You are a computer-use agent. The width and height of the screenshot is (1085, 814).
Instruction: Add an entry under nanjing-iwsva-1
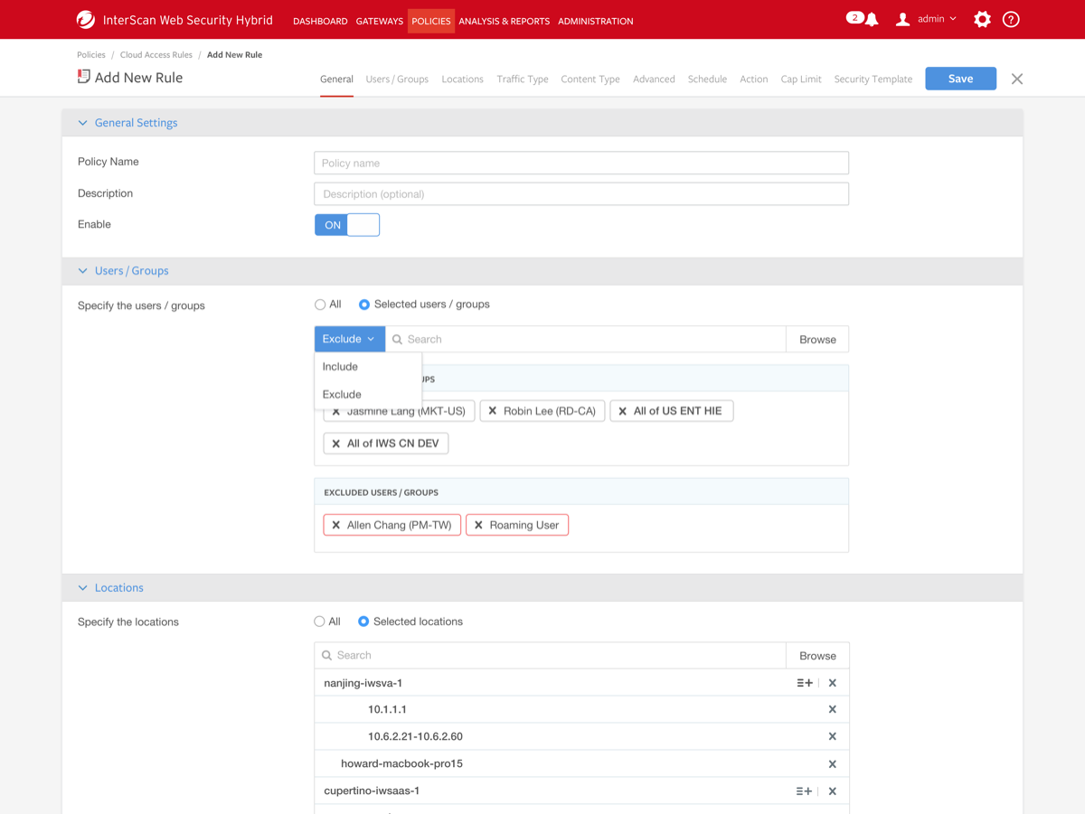tap(804, 683)
